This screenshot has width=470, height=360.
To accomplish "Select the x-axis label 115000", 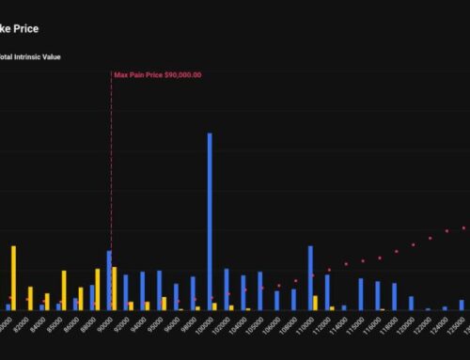I will tap(355, 326).
